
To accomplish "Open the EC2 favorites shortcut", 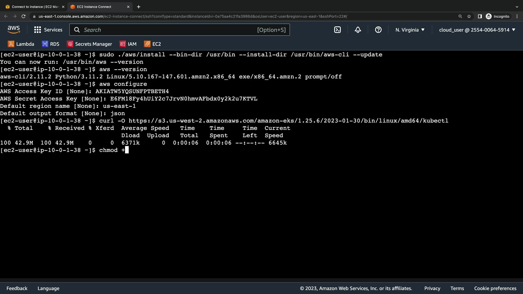I will (x=153, y=44).
